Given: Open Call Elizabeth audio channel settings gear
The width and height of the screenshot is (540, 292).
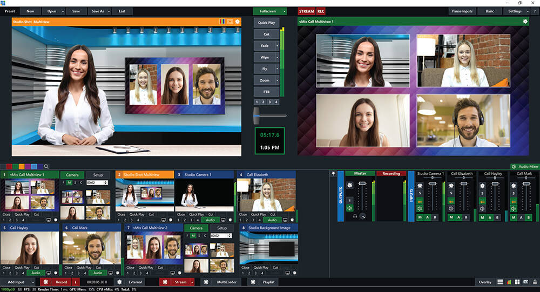Looking at the screenshot, I should (x=450, y=185).
